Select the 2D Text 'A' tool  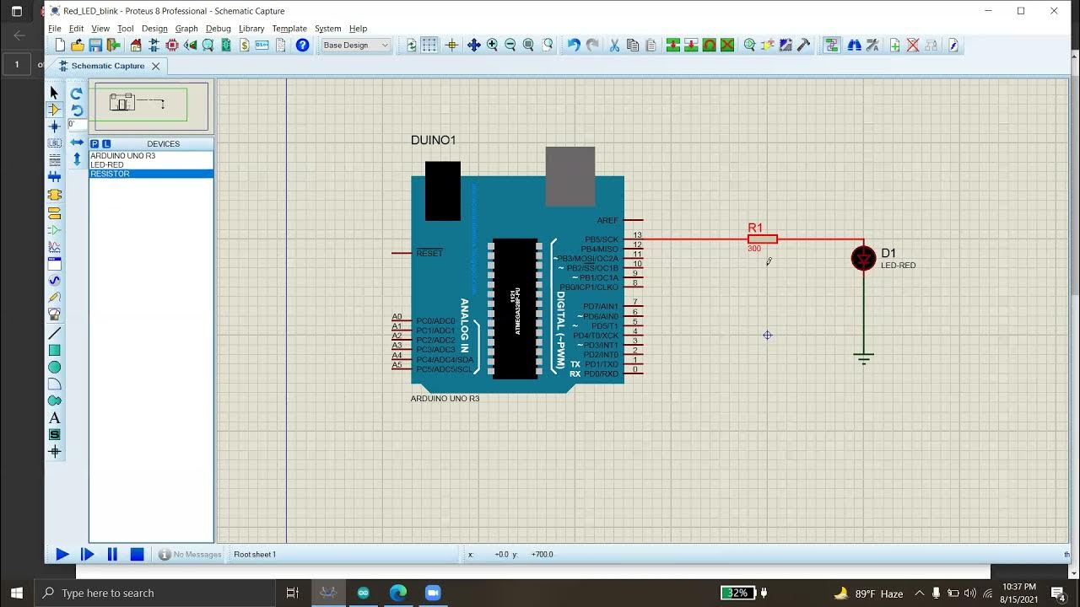click(55, 418)
